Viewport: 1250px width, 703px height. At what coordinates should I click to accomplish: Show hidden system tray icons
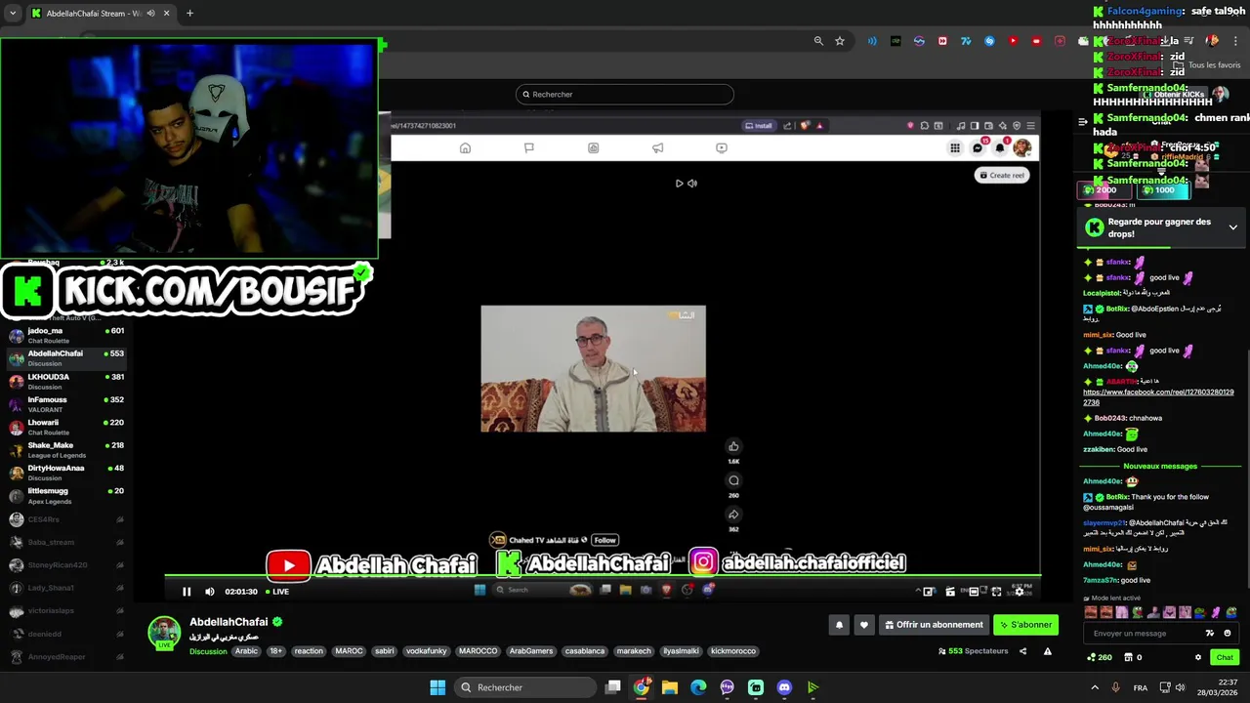(x=1094, y=687)
